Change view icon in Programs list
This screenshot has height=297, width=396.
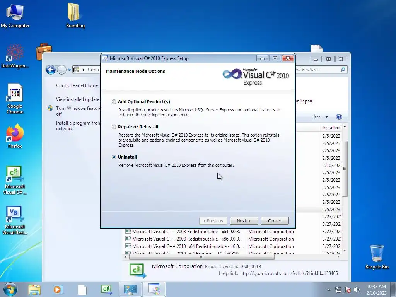point(317,117)
